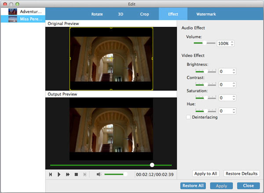Click the Contrast slider handle

coord(205,84)
